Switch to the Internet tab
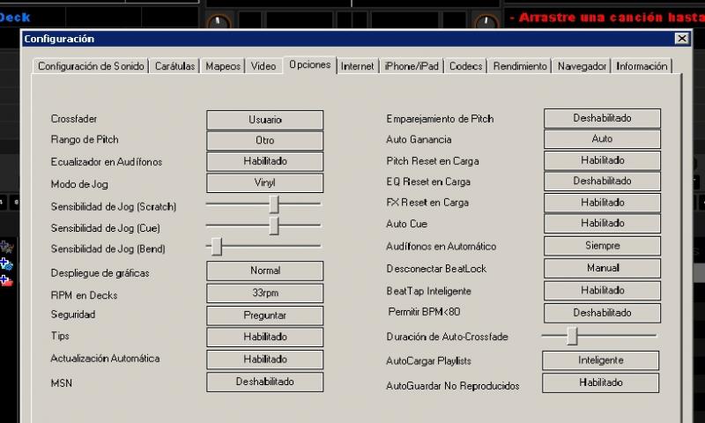The width and height of the screenshot is (705, 423). (357, 66)
